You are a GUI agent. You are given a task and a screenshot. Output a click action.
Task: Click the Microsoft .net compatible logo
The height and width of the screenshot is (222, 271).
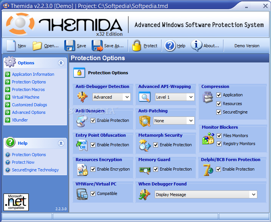pyautogui.click(x=16, y=202)
